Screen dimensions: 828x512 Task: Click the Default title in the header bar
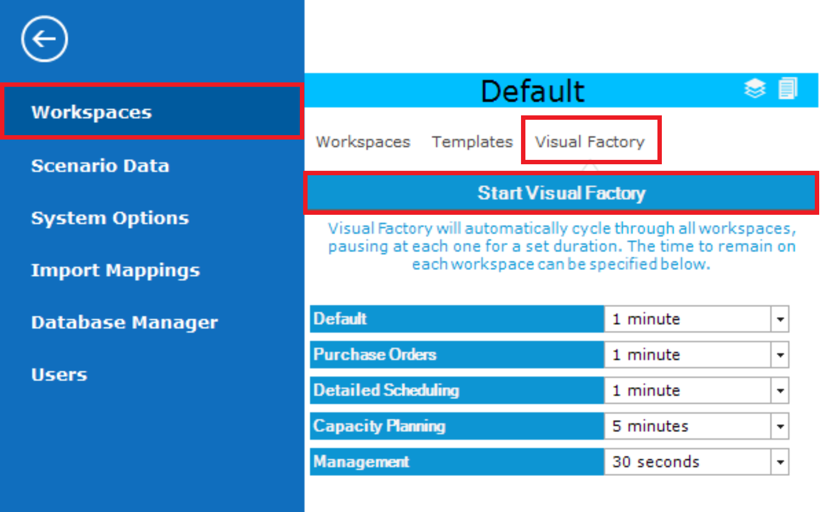533,91
